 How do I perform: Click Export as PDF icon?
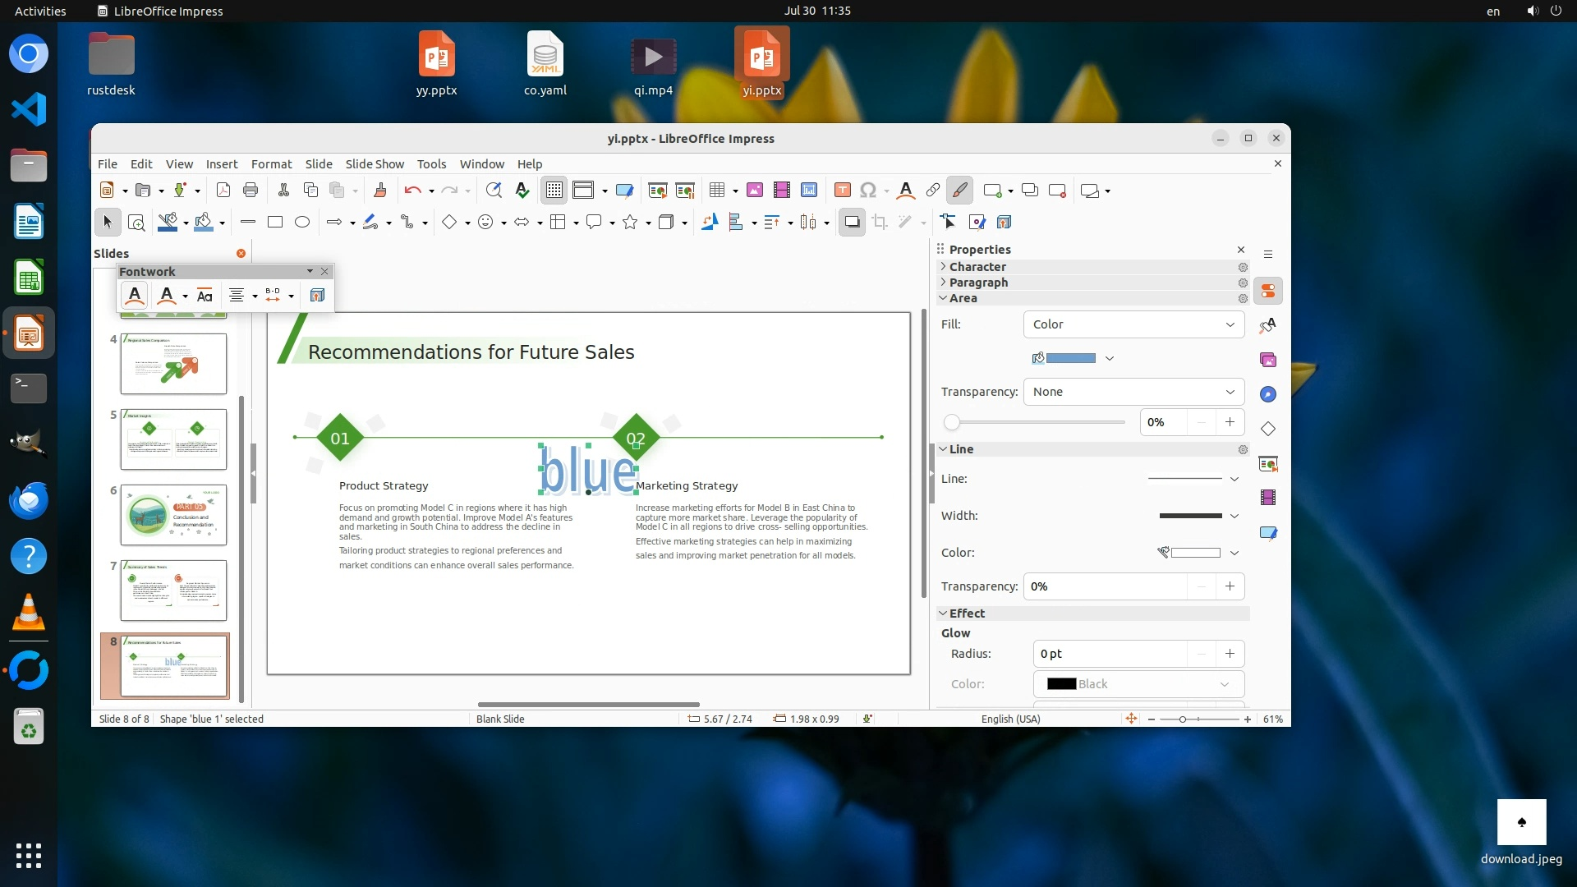tap(223, 191)
